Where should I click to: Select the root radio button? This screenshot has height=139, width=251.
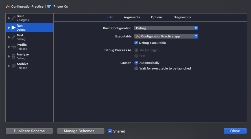coord(136,56)
